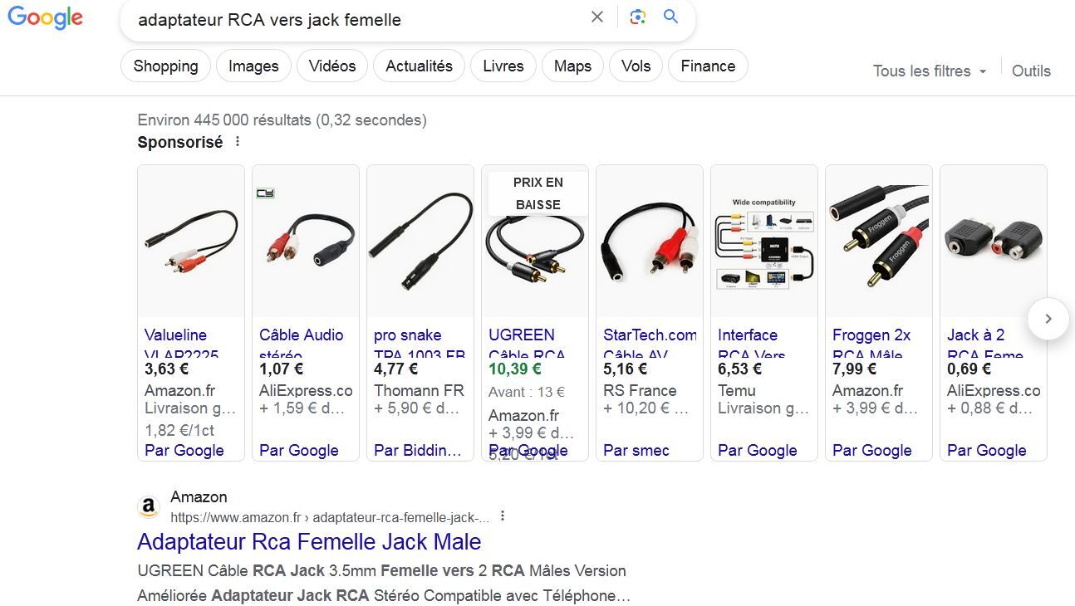Click Par Biddin… under the pro snake product
The width and height of the screenshot is (1075, 606).
point(418,450)
